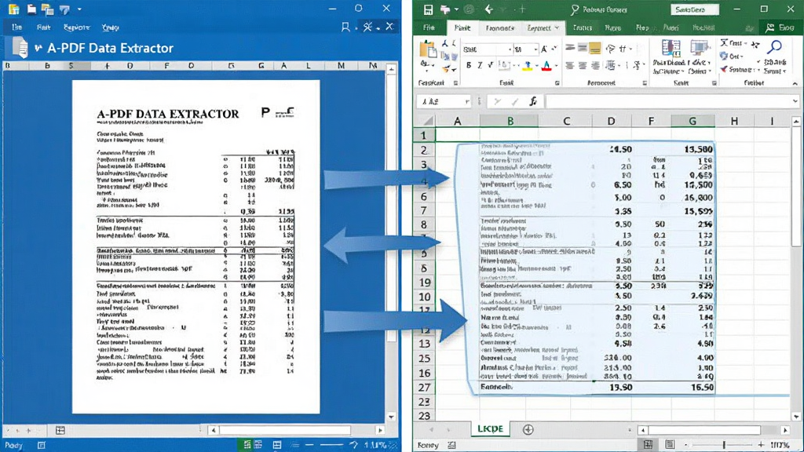Click the first icon in A-PDF title bar
The width and height of the screenshot is (804, 452).
[14, 9]
